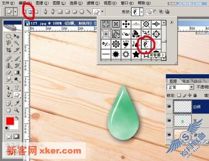Viewport: 209px width, 161px height.
Task: Hide the 白银 layer with eye icon
Action: click(169, 107)
